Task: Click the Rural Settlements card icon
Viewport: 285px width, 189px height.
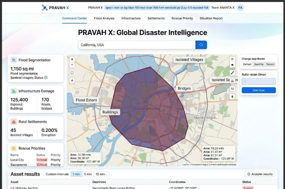Action: point(14,122)
